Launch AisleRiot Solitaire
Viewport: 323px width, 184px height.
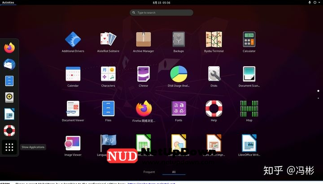click(108, 39)
